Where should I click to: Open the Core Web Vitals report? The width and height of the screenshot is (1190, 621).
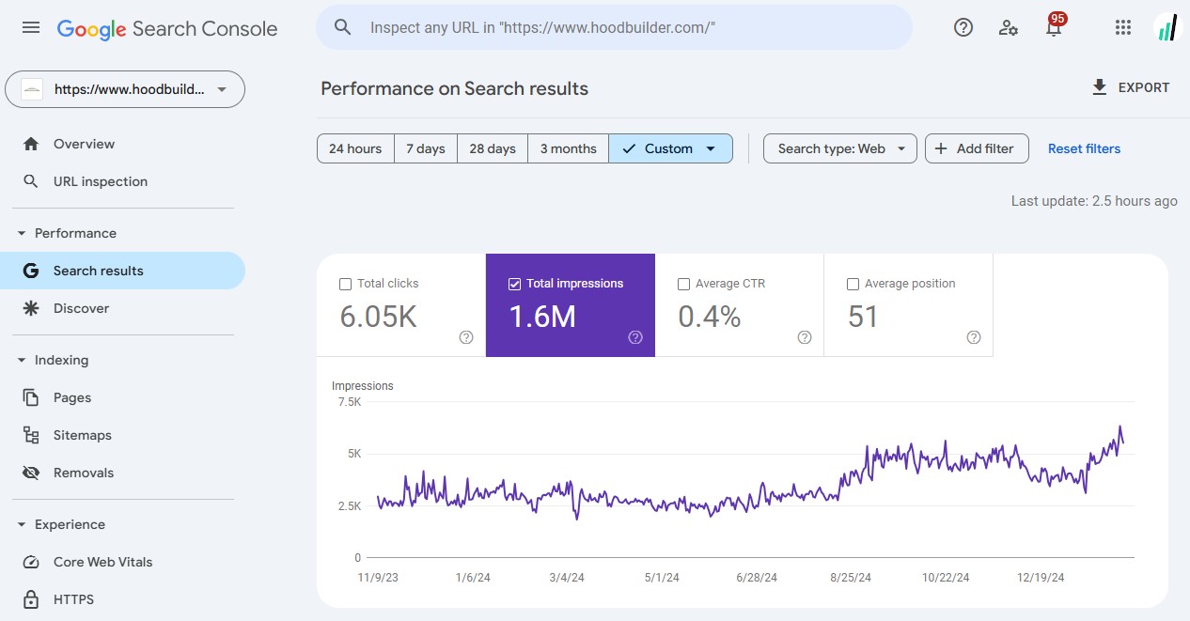coord(122,562)
